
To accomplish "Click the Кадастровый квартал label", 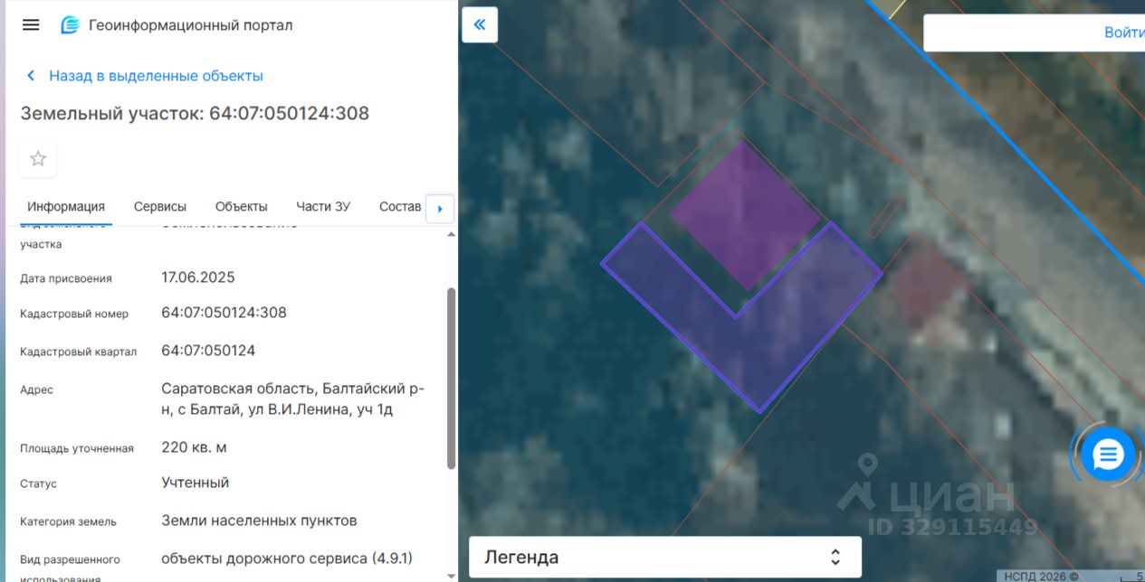I will click(x=78, y=352).
